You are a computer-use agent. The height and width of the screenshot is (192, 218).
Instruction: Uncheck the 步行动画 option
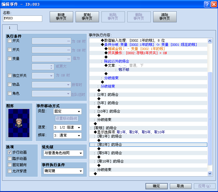(x=10, y=152)
